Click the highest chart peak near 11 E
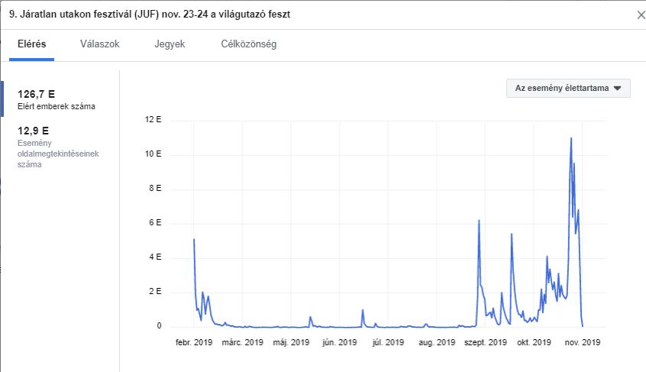Image resolution: width=646 pixels, height=372 pixels. (571, 138)
